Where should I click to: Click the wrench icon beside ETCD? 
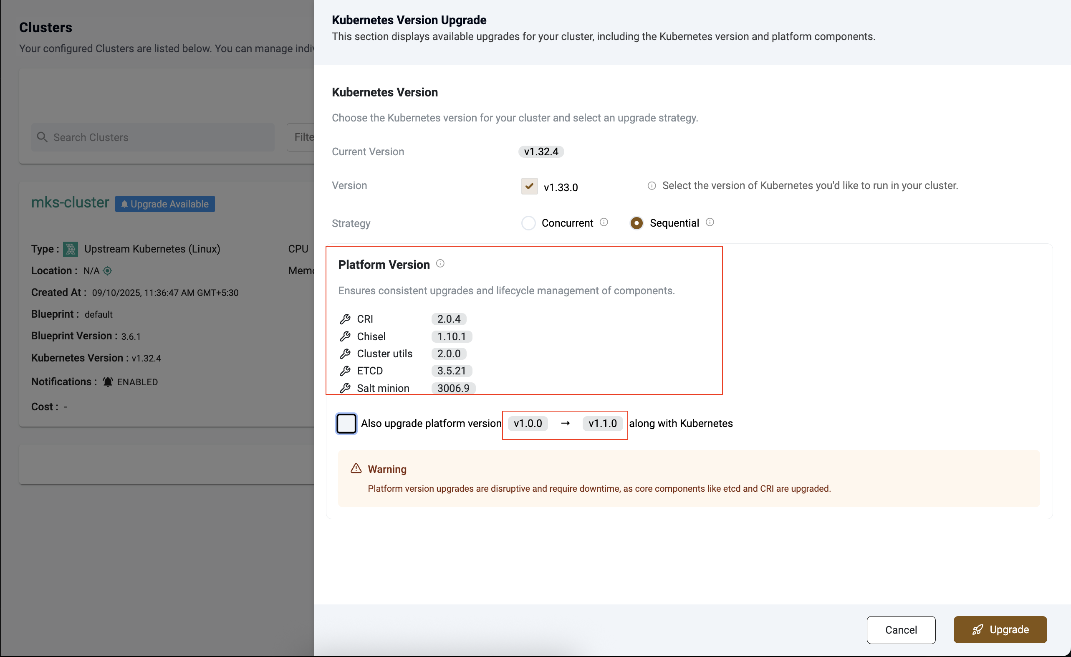(345, 371)
